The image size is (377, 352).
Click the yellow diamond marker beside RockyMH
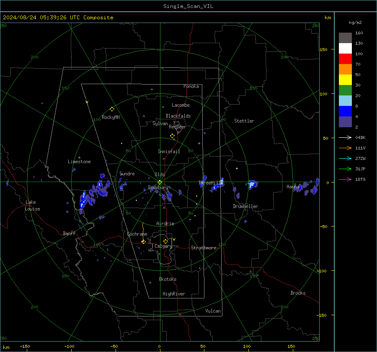coord(112,109)
